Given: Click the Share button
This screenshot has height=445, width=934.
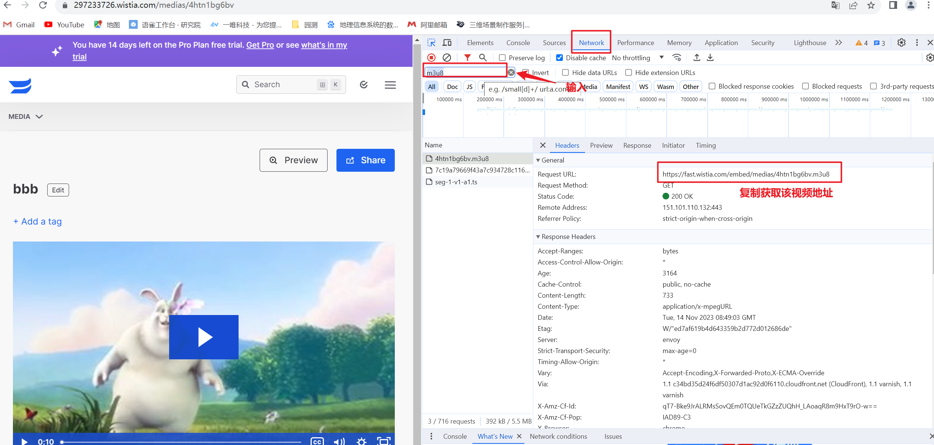Looking at the screenshot, I should (365, 160).
